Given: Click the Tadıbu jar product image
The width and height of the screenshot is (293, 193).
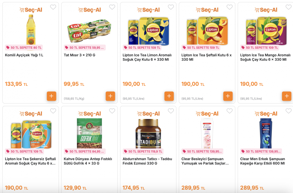Looking at the screenshot, I should coord(148,133).
